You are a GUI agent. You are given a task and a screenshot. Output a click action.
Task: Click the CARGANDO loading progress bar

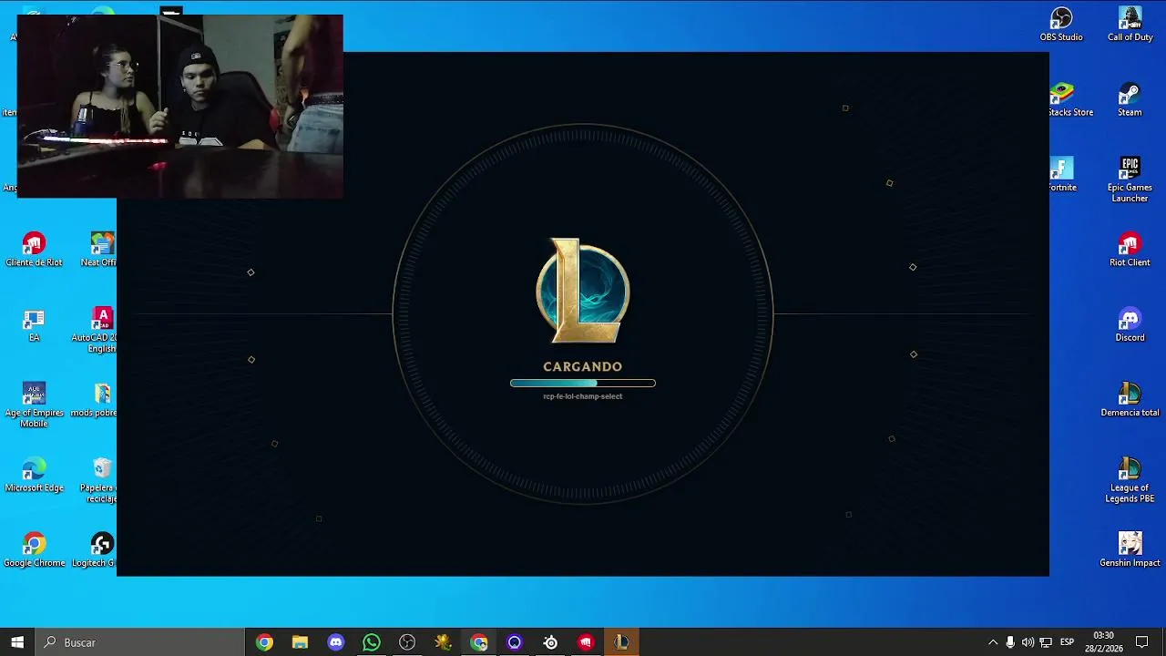583,384
